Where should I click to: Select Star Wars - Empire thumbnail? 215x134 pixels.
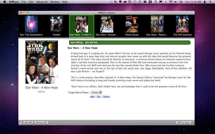point(107,24)
